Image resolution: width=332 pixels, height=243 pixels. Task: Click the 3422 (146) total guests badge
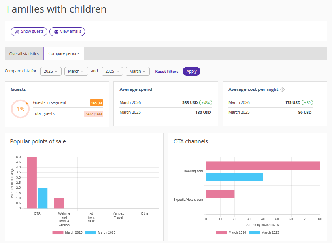click(94, 114)
